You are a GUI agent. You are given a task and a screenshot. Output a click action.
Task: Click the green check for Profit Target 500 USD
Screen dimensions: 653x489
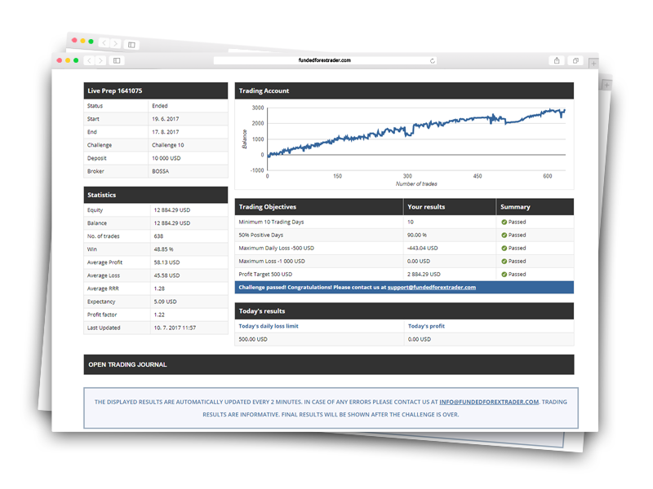click(504, 275)
